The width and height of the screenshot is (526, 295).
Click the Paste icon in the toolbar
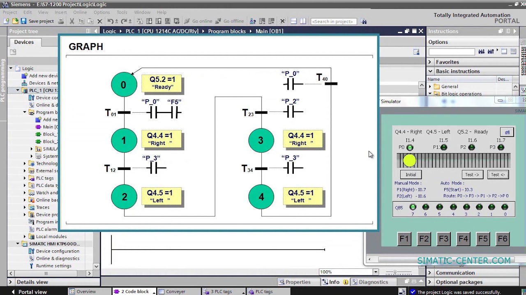tap(90, 21)
